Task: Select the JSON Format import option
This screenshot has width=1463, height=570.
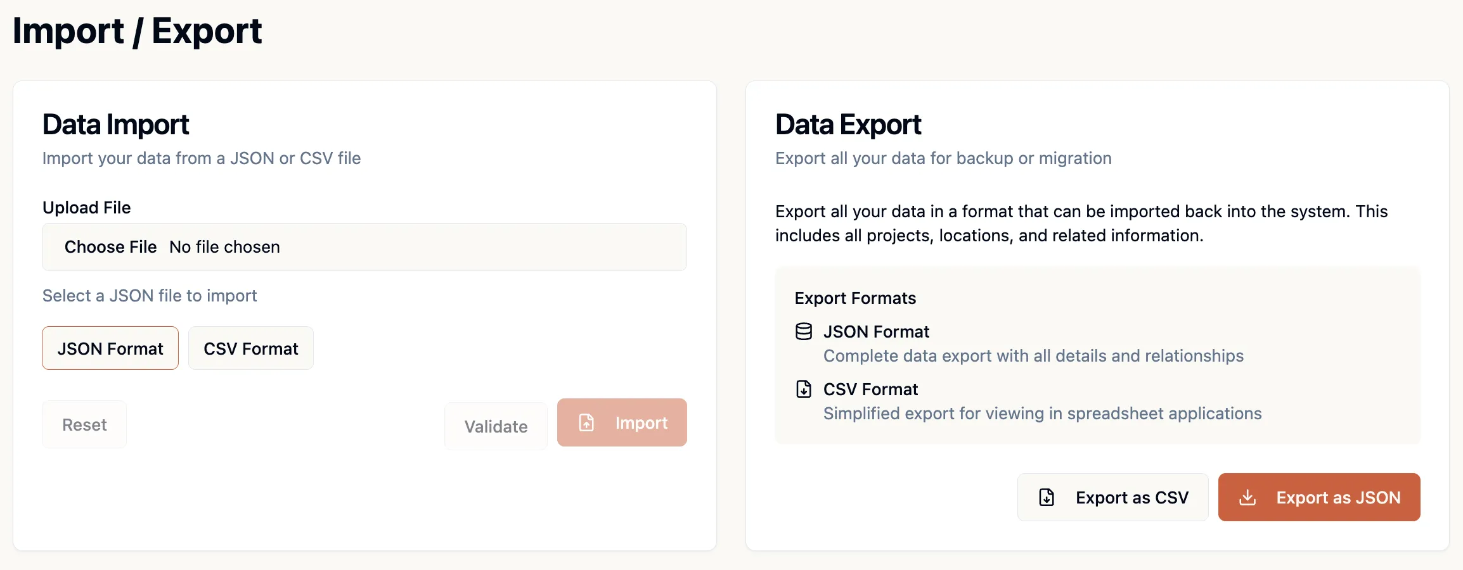Action: click(x=110, y=348)
